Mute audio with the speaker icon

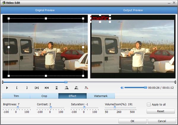coord(122,88)
